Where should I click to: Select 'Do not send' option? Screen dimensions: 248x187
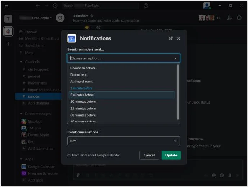pos(122,75)
